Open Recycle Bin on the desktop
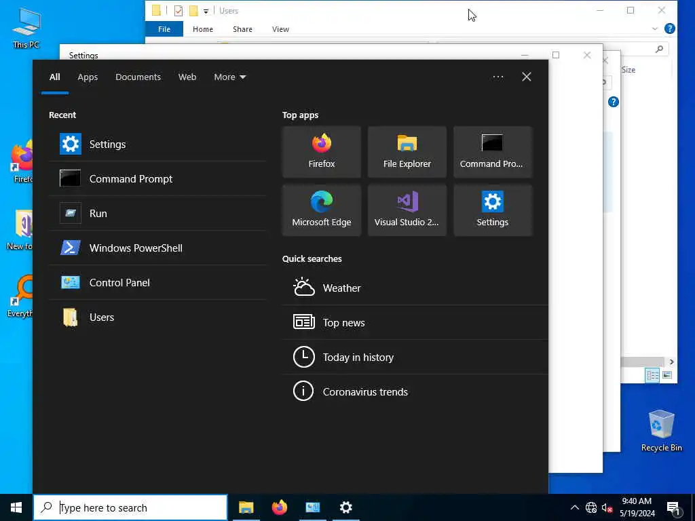Viewport: 695px width, 521px height. [661, 431]
